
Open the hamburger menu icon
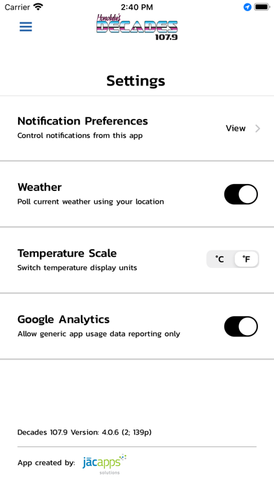[26, 27]
